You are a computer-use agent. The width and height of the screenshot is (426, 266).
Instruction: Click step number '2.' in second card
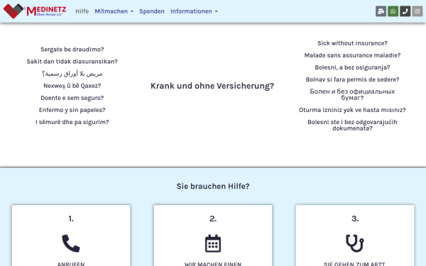(213, 218)
